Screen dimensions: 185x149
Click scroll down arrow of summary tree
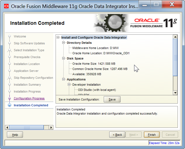pyautogui.click(x=175, y=93)
